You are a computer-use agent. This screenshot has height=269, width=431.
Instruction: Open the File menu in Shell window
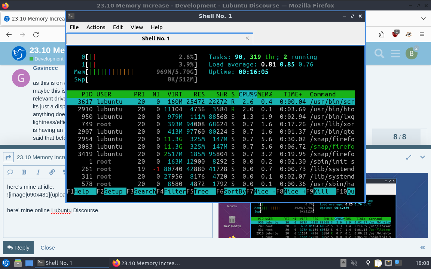pyautogui.click(x=74, y=27)
